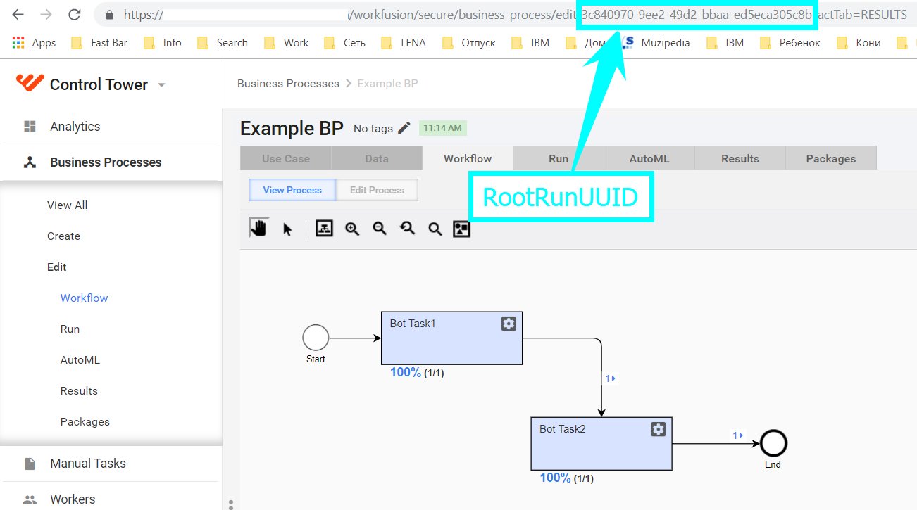This screenshot has height=510, width=917.
Task: Select View All in sidebar
Action: 68,205
